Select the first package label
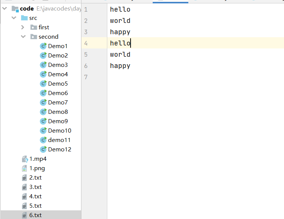The width and height of the screenshot is (284, 219). (x=44, y=27)
